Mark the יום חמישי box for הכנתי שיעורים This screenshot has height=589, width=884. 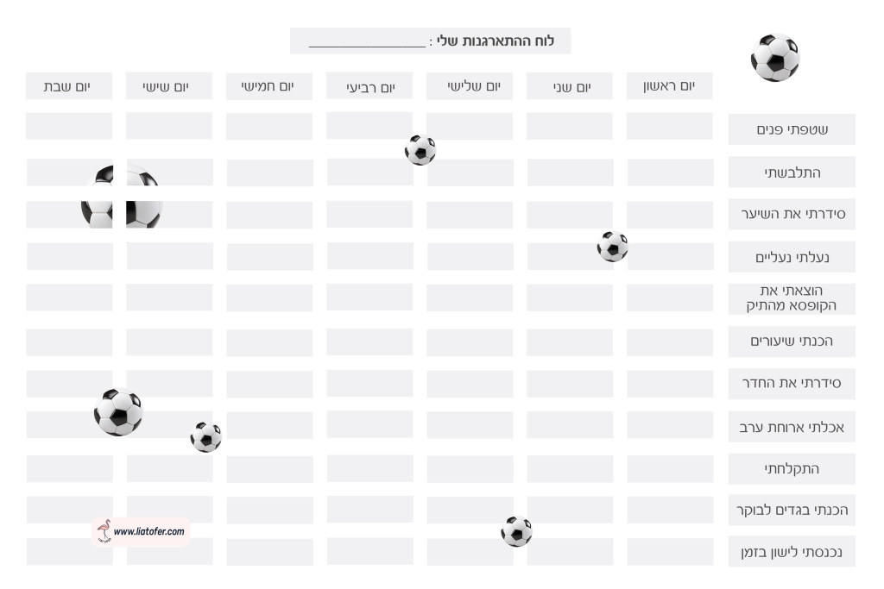[x=269, y=341]
